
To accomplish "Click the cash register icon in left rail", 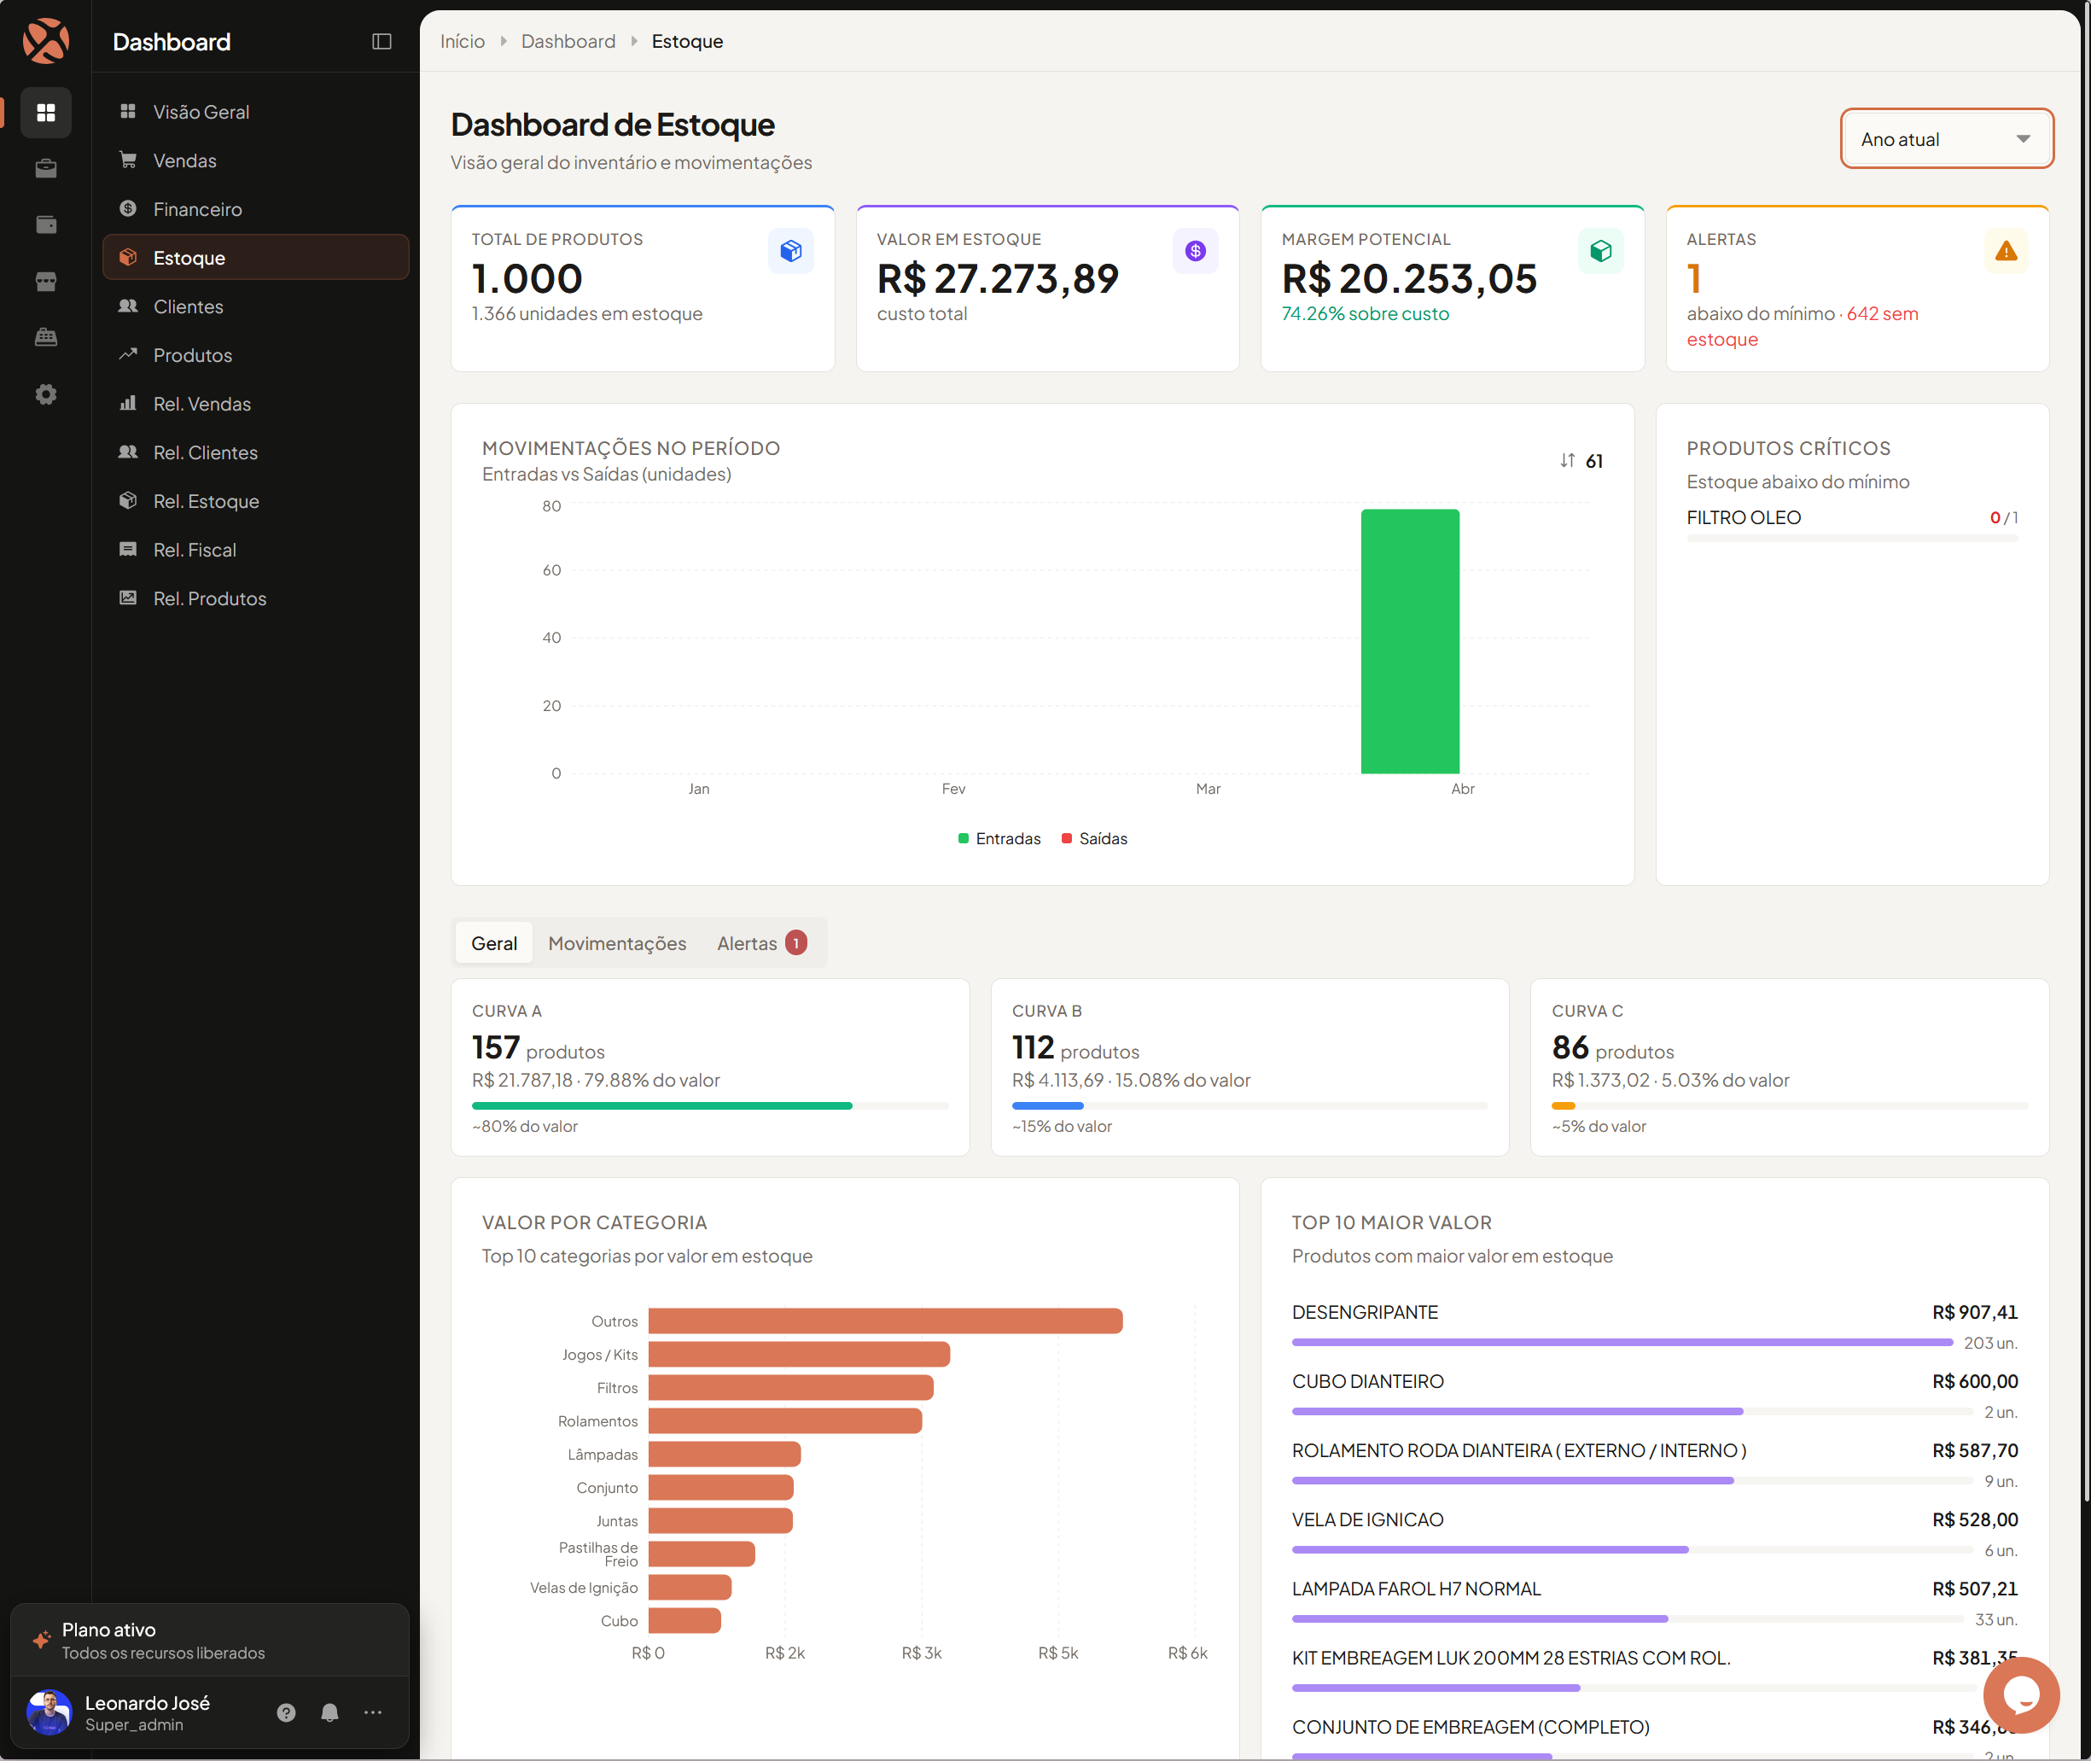I will (x=46, y=337).
